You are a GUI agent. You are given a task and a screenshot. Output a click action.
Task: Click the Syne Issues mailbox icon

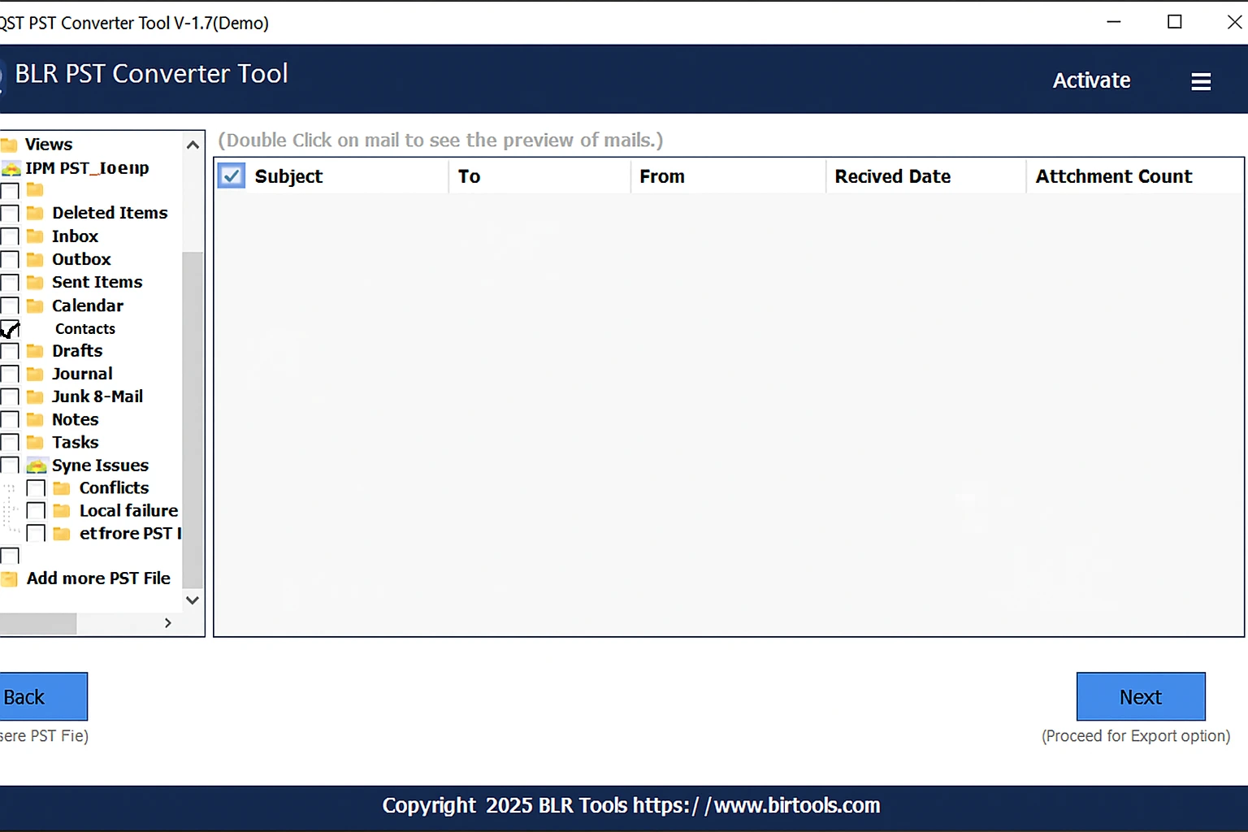point(37,465)
